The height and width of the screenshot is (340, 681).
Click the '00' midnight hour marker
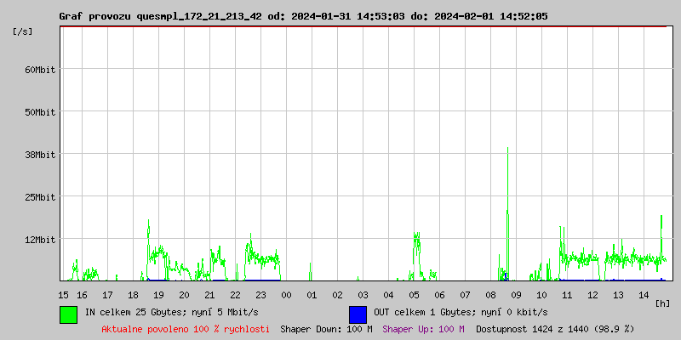(x=286, y=295)
